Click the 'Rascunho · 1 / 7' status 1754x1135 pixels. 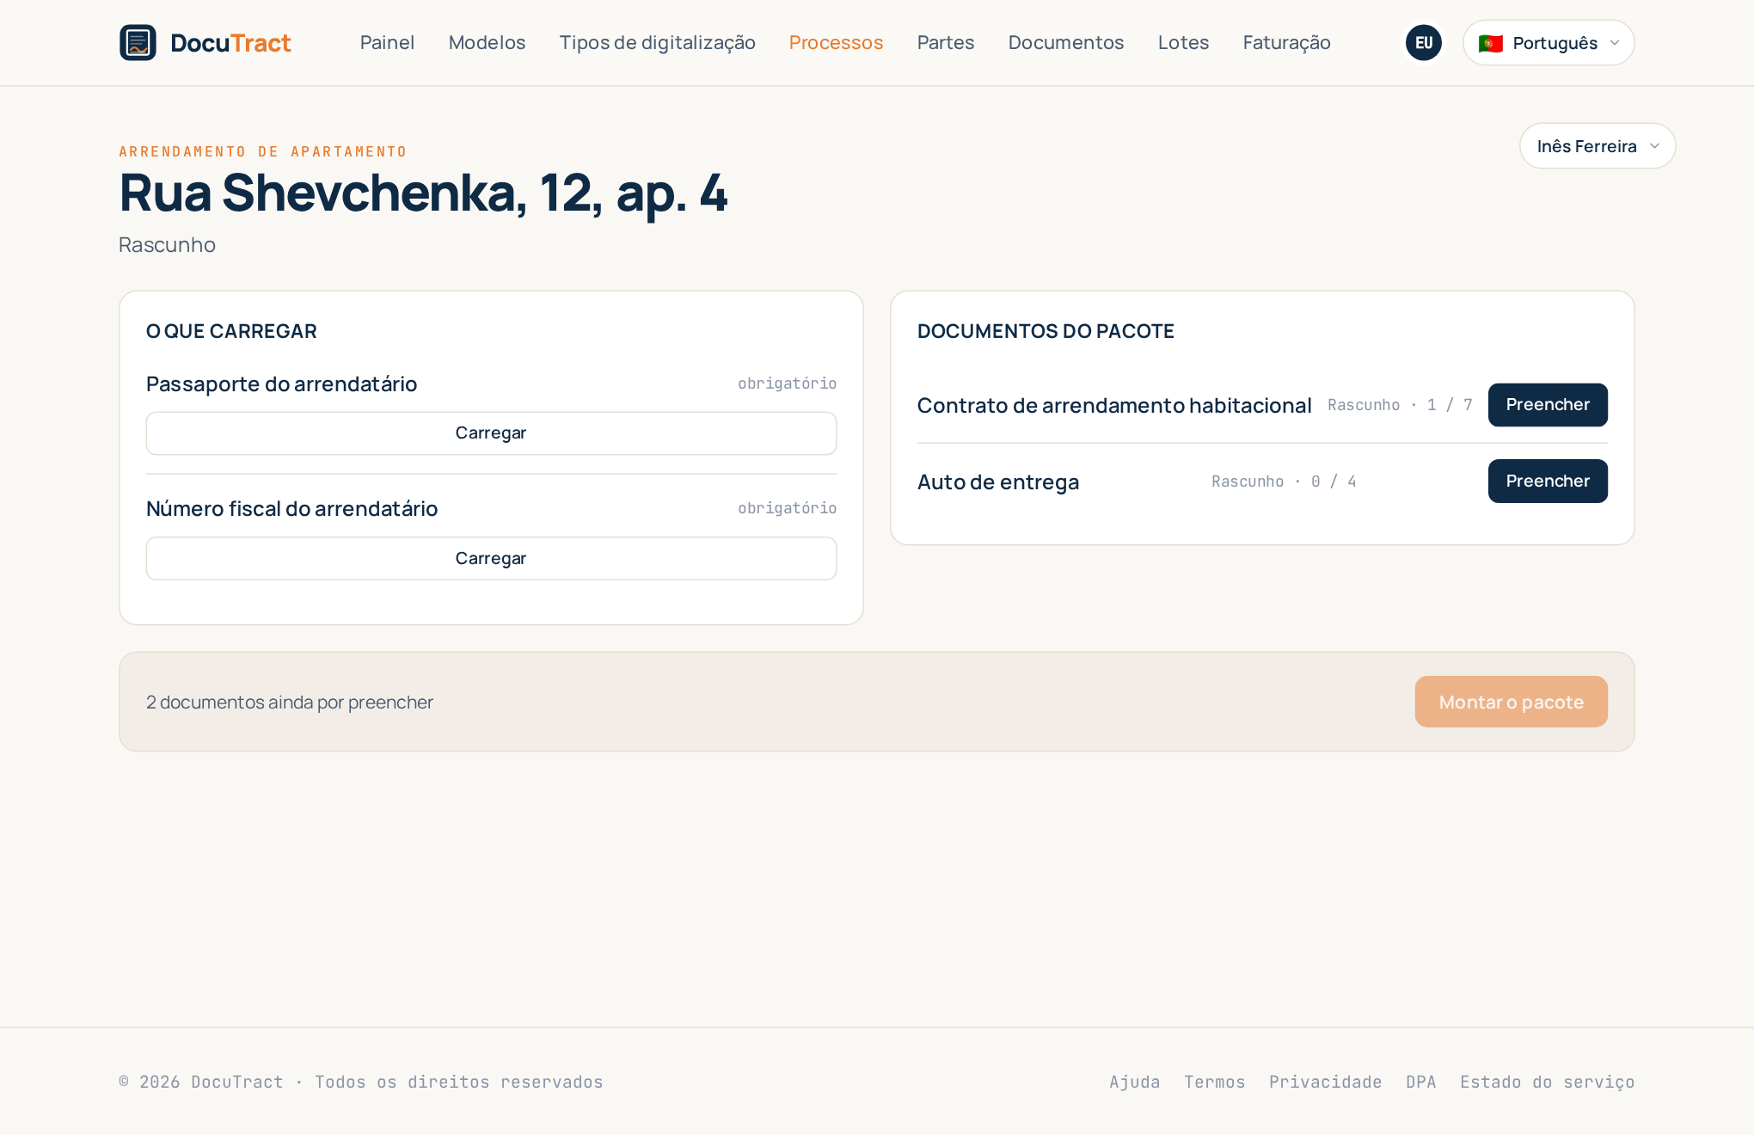click(x=1400, y=405)
